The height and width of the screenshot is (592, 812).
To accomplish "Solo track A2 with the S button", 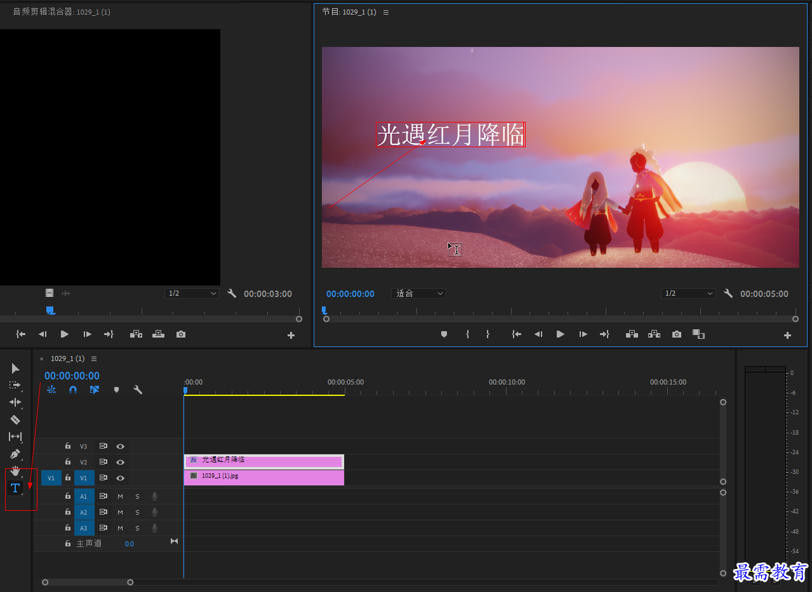I will click(x=137, y=512).
